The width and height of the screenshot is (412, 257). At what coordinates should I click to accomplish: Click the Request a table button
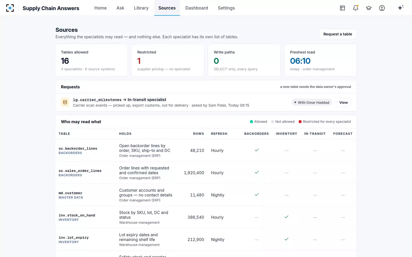click(338, 34)
